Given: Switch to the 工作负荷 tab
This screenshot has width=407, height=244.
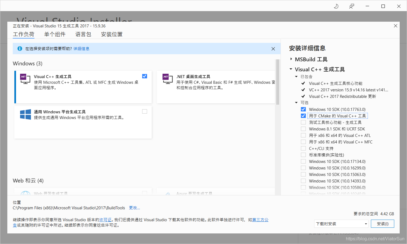Looking at the screenshot, I should click(x=24, y=34).
